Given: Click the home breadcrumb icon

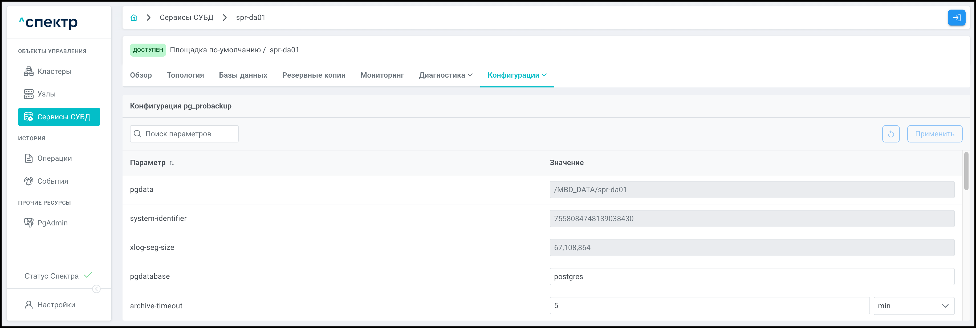Looking at the screenshot, I should (x=134, y=18).
